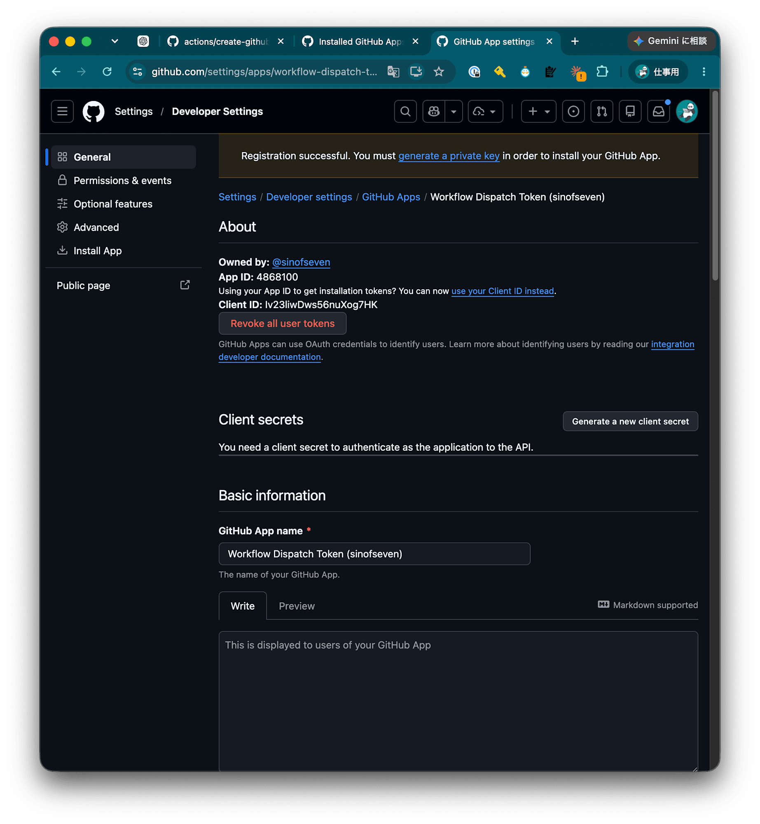Click Settings in the header breadcrumb

133,111
